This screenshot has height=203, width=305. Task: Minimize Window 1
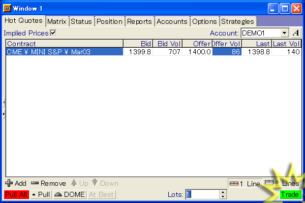[x=272, y=9]
